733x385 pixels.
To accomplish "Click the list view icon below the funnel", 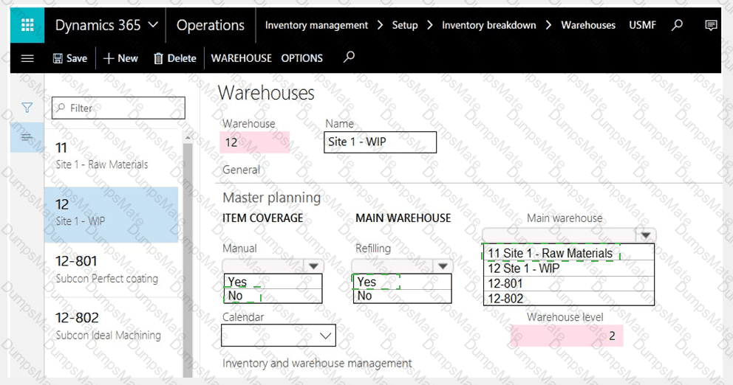I will [27, 137].
